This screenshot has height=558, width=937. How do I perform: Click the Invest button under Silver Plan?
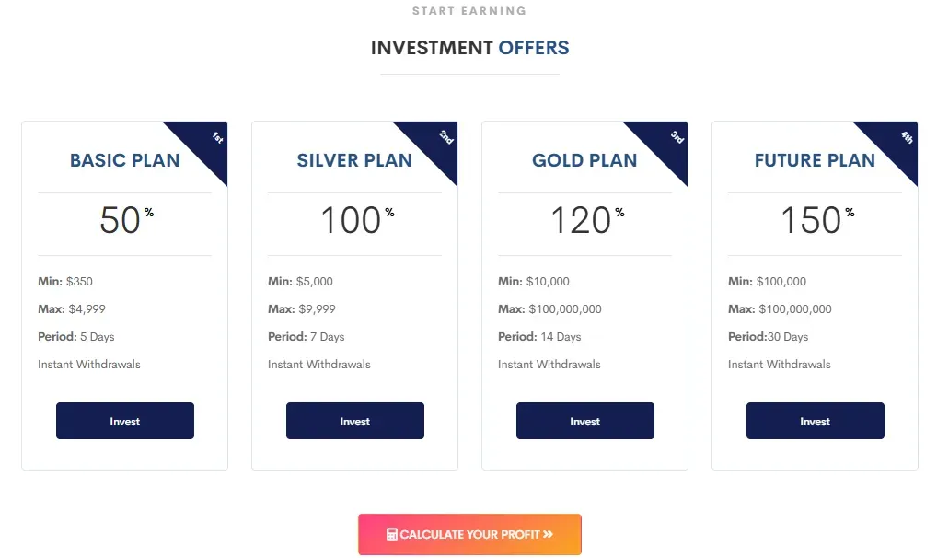[x=354, y=421]
